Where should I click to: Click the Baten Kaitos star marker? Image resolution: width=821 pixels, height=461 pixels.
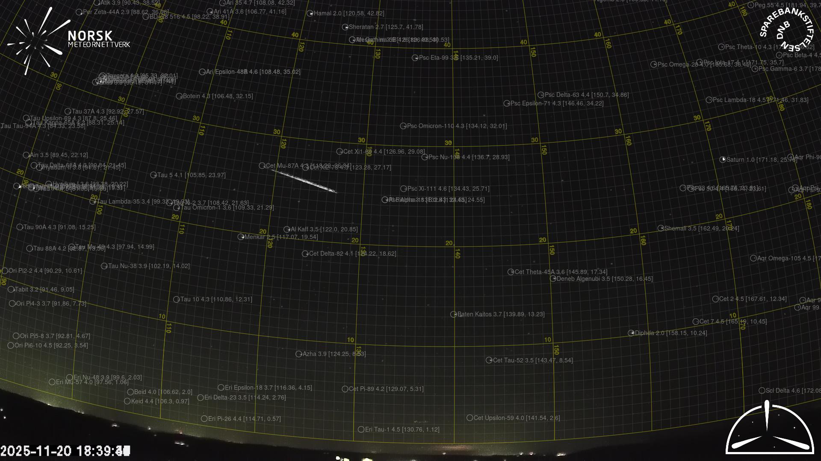(x=453, y=314)
